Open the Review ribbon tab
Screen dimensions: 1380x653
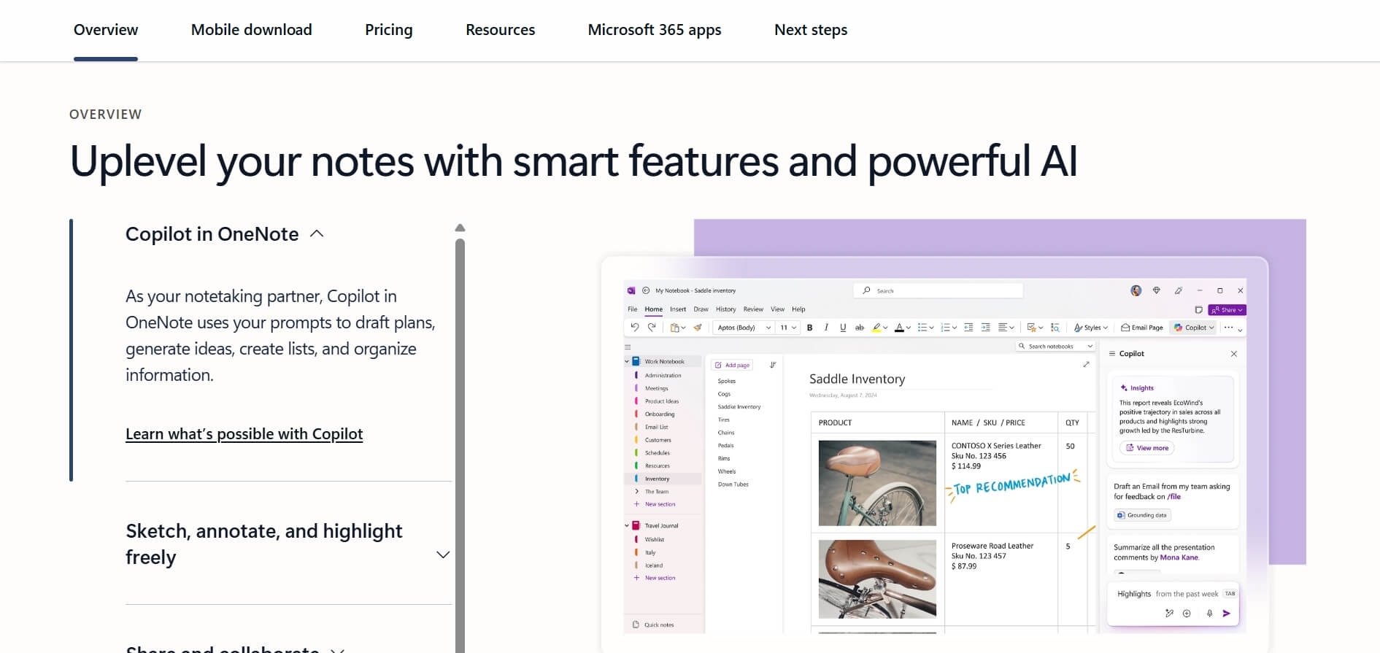point(753,309)
